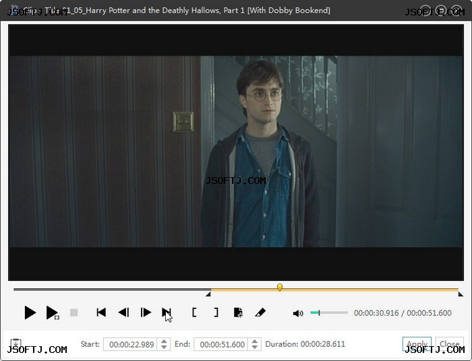Stop video playback

click(73, 313)
